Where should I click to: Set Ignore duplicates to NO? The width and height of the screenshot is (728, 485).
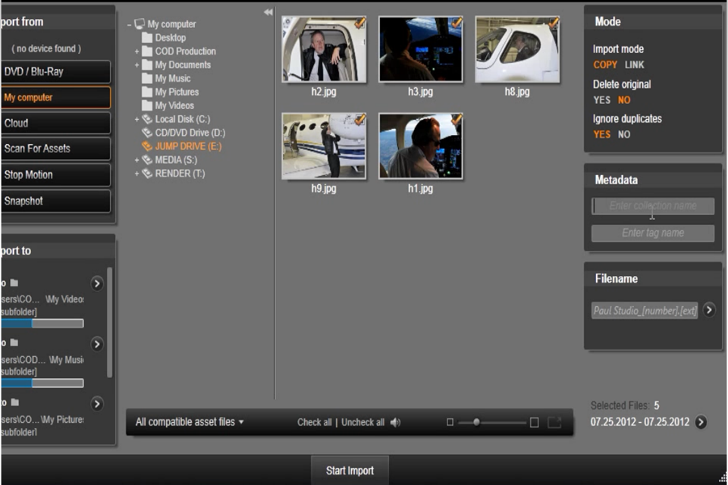(x=624, y=135)
